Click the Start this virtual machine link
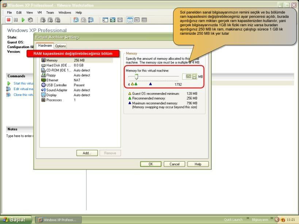The image size is (299, 224). pos(23,83)
